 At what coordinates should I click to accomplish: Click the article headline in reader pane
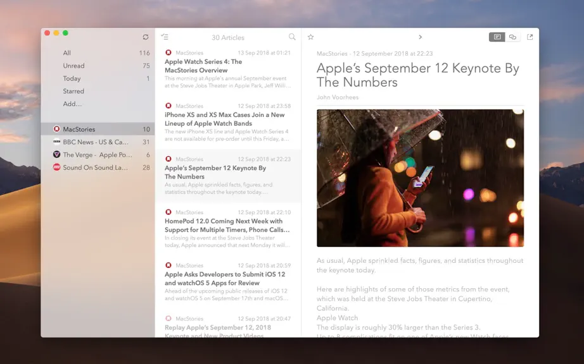coord(418,75)
